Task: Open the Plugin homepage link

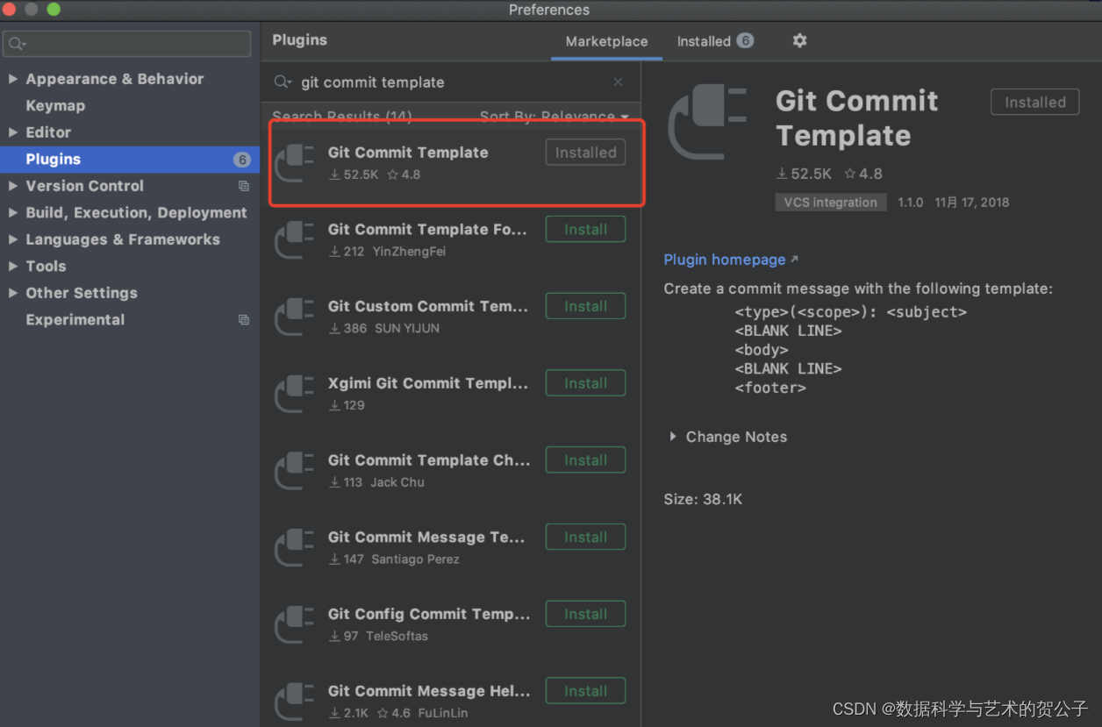Action: [725, 260]
